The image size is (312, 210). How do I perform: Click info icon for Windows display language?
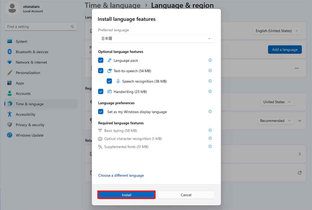point(210,111)
